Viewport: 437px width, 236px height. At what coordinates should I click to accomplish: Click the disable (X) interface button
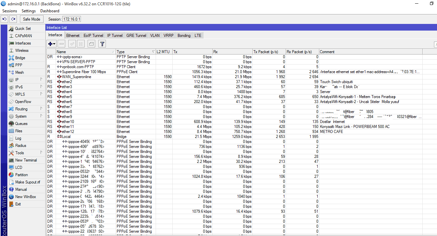[x=81, y=44]
